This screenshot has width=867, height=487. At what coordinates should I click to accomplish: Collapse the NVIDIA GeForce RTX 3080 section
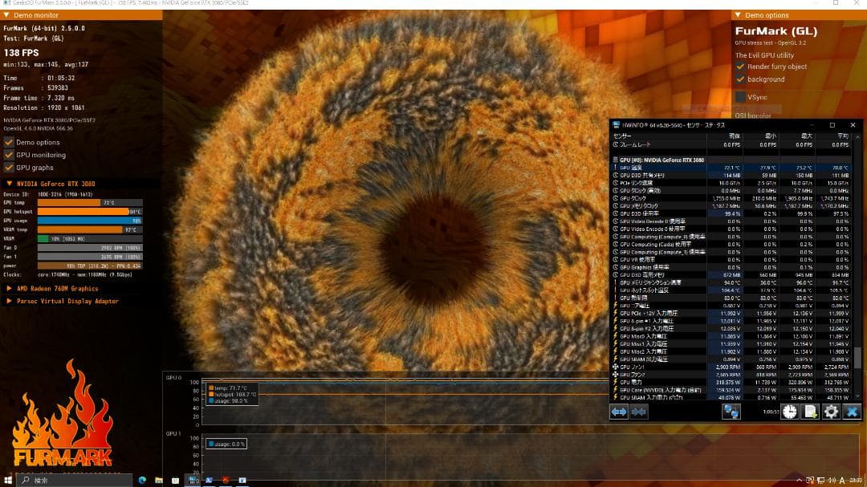(x=9, y=184)
